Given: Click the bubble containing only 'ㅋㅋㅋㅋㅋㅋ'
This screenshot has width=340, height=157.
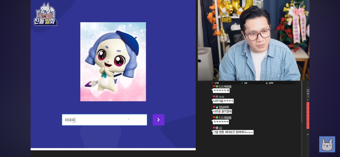Looking at the screenshot, I should 221,122.
